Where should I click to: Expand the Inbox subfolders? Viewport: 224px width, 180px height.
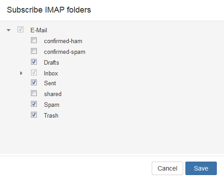(21, 73)
